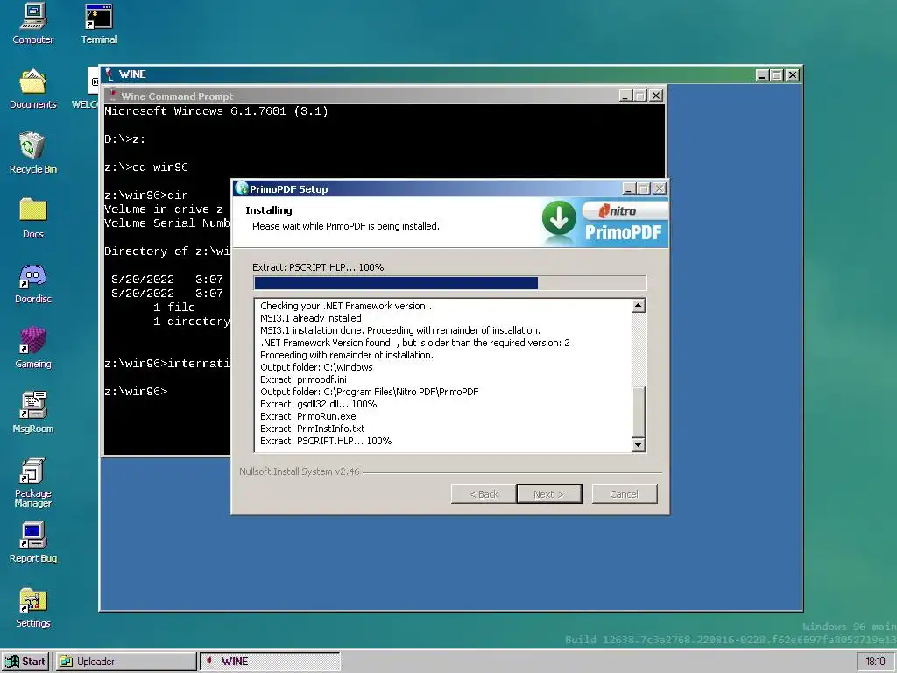This screenshot has width=897, height=673.
Task: Switch to the WINE taskbar item
Action: coord(270,662)
